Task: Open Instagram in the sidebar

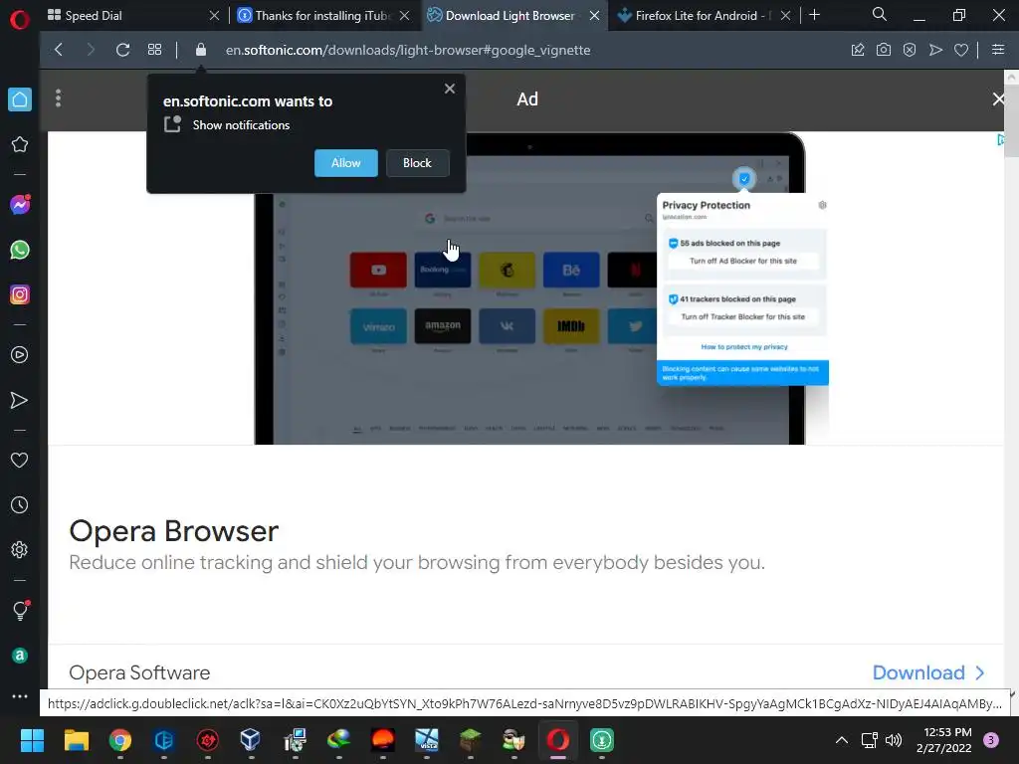Action: click(x=20, y=294)
